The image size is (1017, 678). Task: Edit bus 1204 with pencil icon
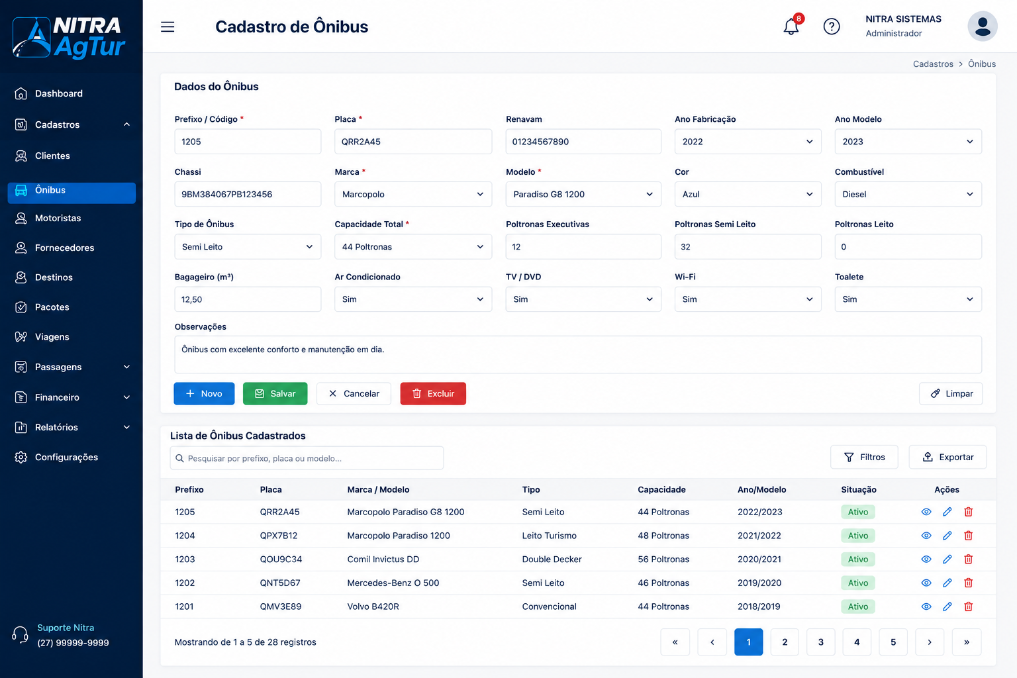click(947, 536)
